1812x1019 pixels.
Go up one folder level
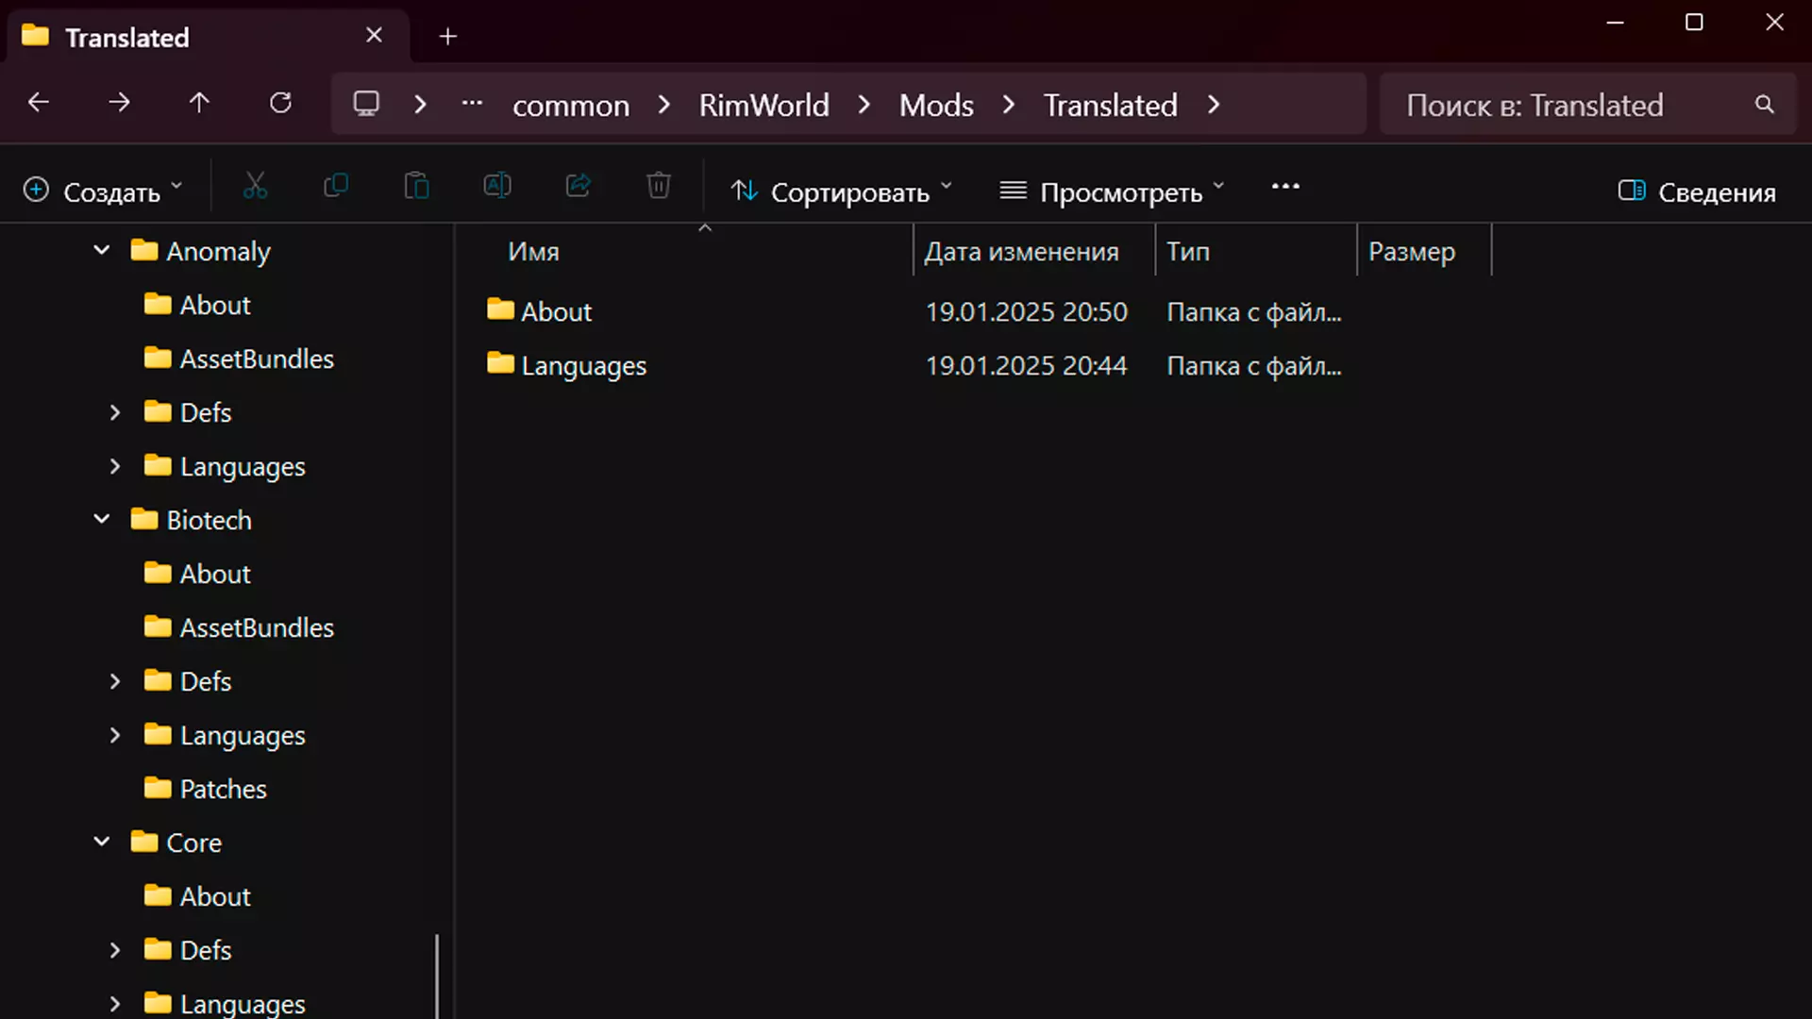[x=199, y=103]
